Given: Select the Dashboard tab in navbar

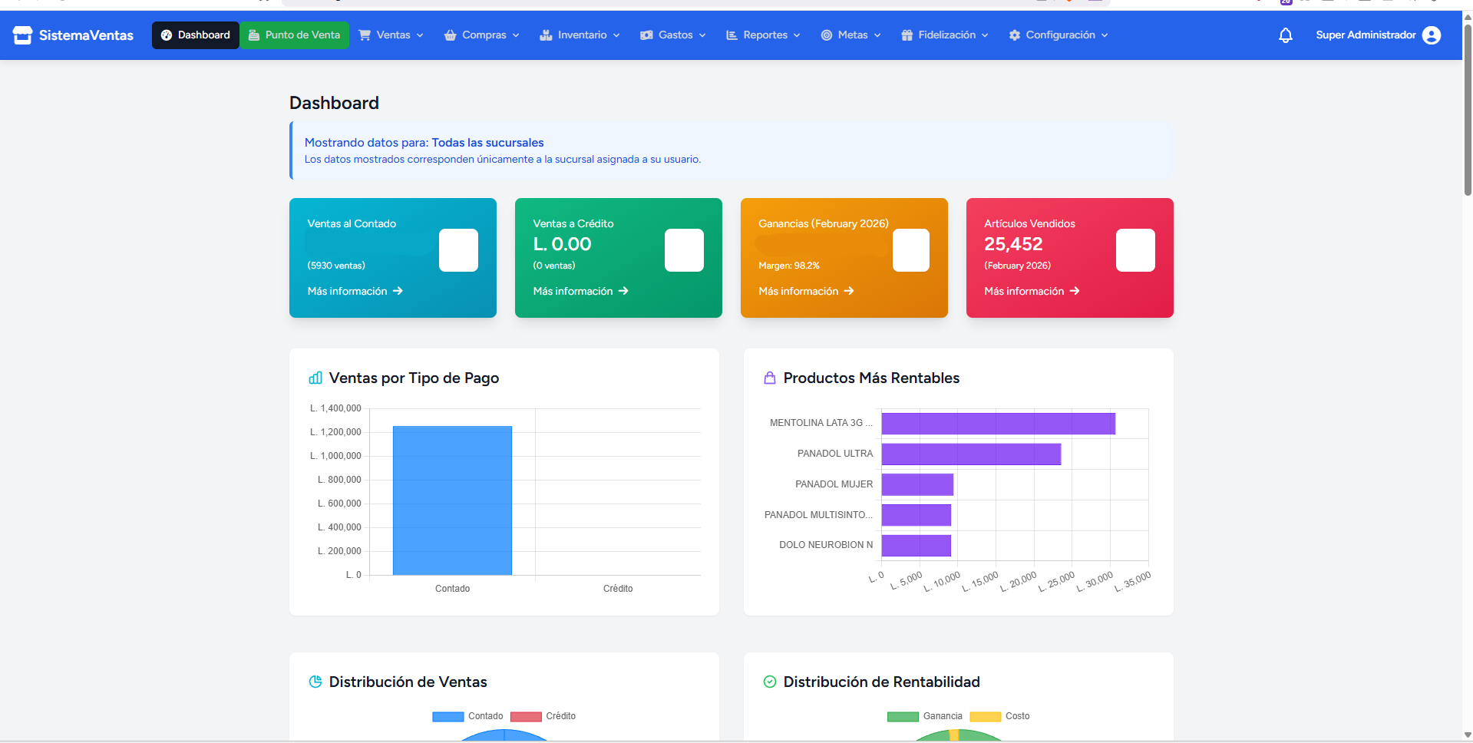Looking at the screenshot, I should coord(196,35).
